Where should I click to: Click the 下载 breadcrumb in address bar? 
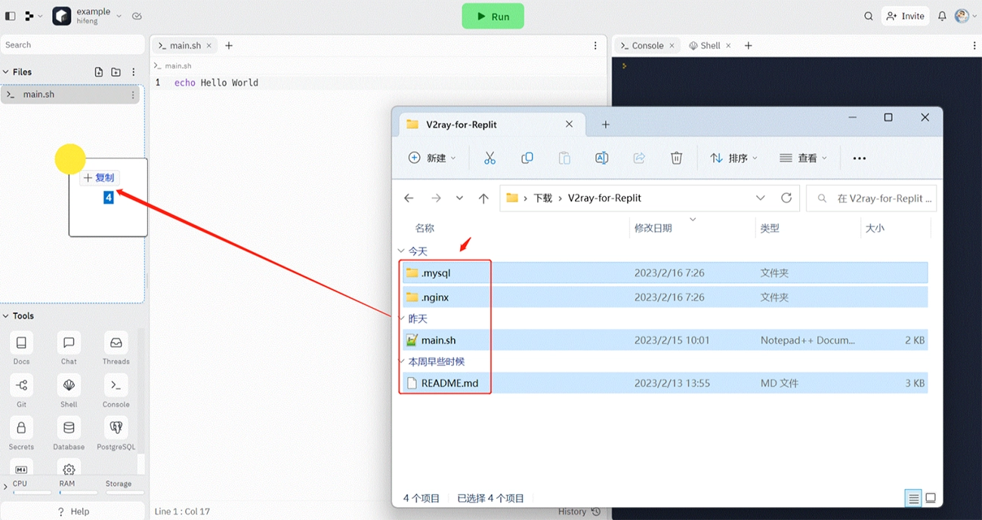click(543, 198)
